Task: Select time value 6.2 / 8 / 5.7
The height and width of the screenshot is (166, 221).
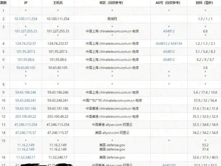Action: (x=205, y=60)
